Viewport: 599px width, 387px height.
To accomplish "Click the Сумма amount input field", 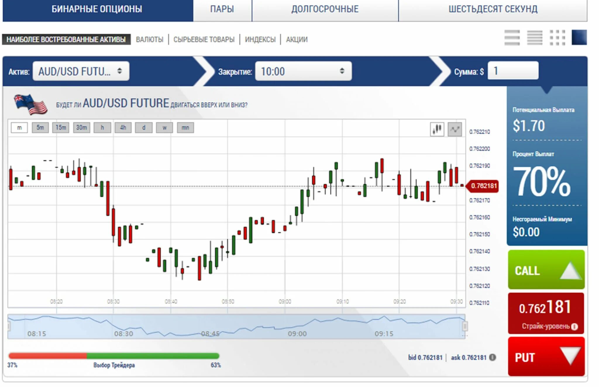I will (513, 71).
